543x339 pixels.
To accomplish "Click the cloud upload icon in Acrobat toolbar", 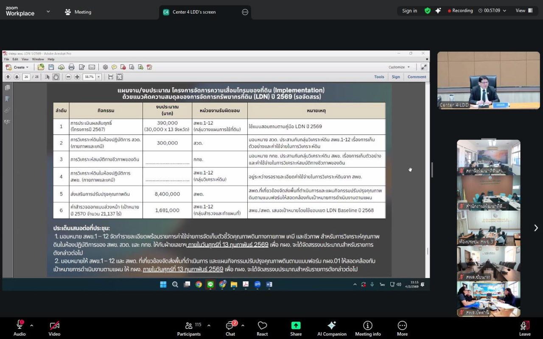I will coord(61,67).
